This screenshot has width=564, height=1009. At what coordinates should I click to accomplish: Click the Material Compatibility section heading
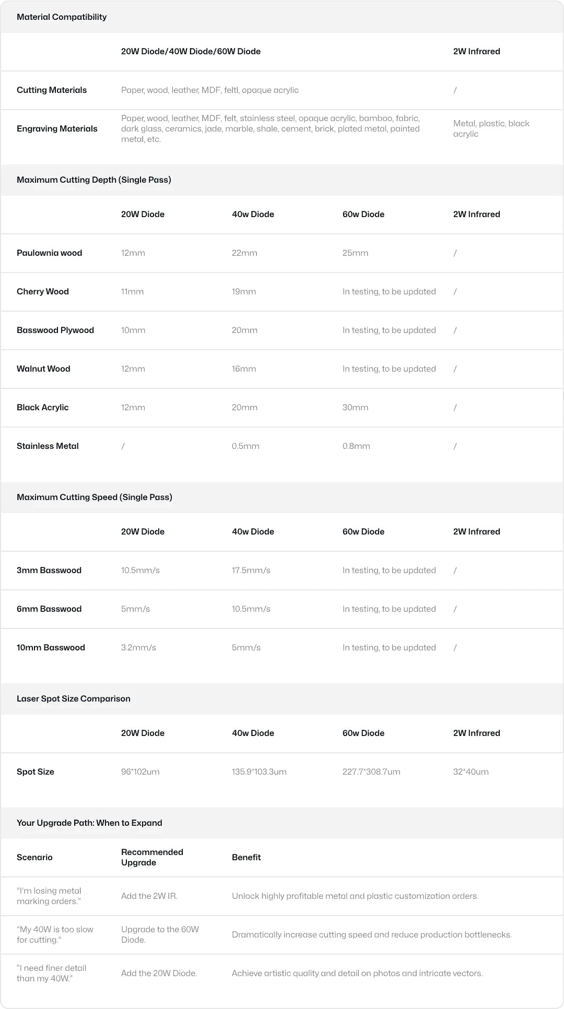pyautogui.click(x=62, y=17)
